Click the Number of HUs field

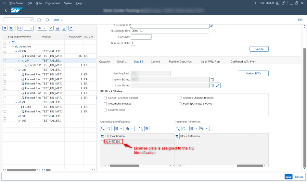[x=133, y=43]
